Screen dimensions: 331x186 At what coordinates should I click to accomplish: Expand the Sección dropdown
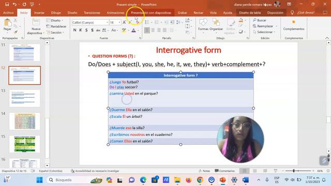(55, 33)
